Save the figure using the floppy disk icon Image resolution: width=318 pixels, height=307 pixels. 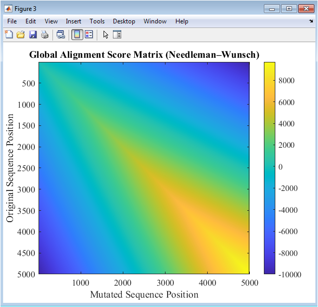(33, 35)
